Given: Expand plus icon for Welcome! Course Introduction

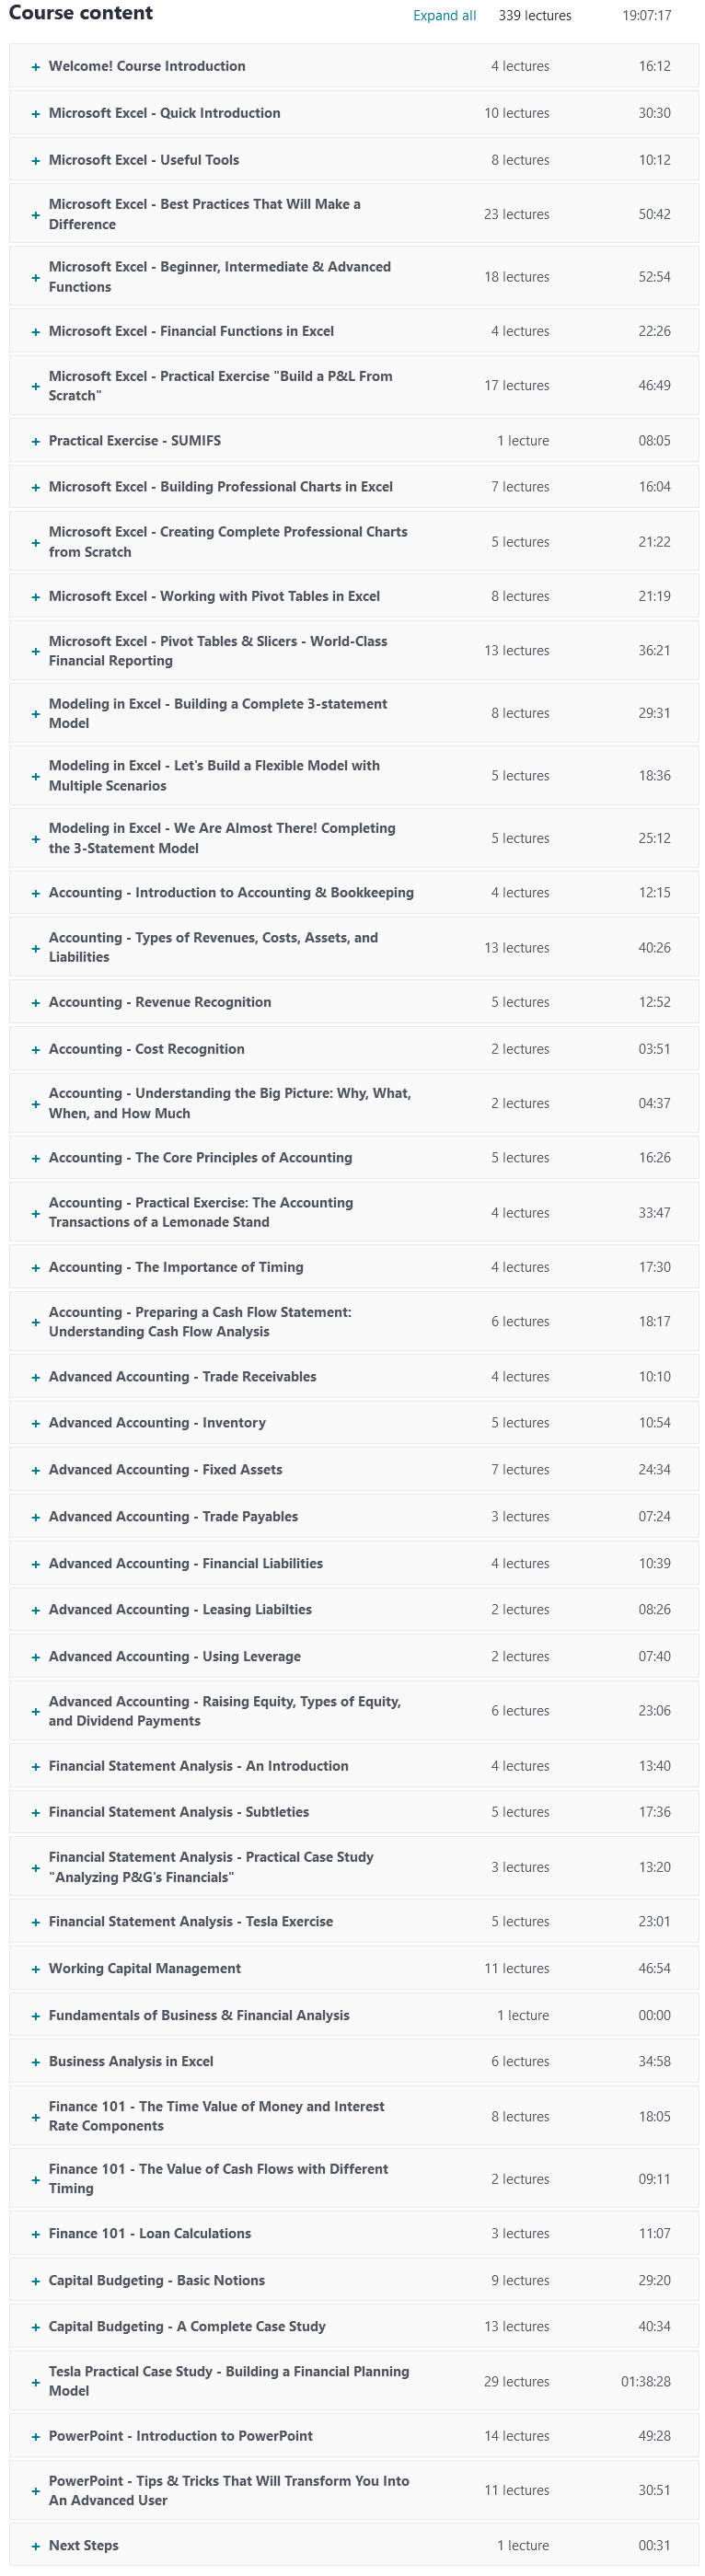Looking at the screenshot, I should point(36,67).
